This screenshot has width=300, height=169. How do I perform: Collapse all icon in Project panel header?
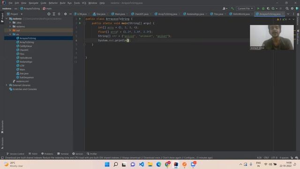click(x=59, y=14)
